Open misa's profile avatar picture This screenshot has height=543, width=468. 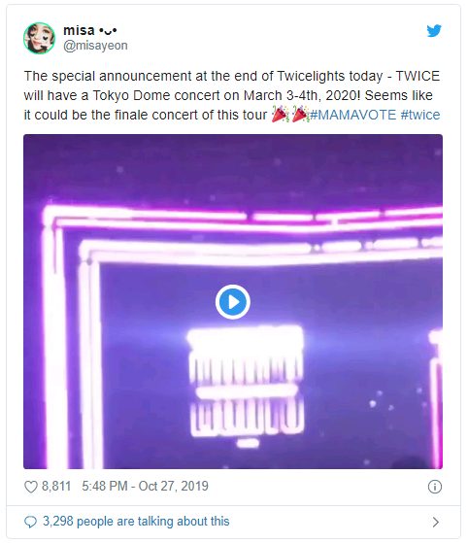[39, 38]
